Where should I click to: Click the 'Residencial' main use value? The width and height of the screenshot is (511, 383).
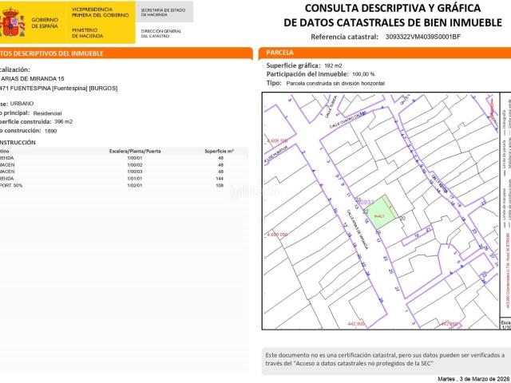click(48, 113)
